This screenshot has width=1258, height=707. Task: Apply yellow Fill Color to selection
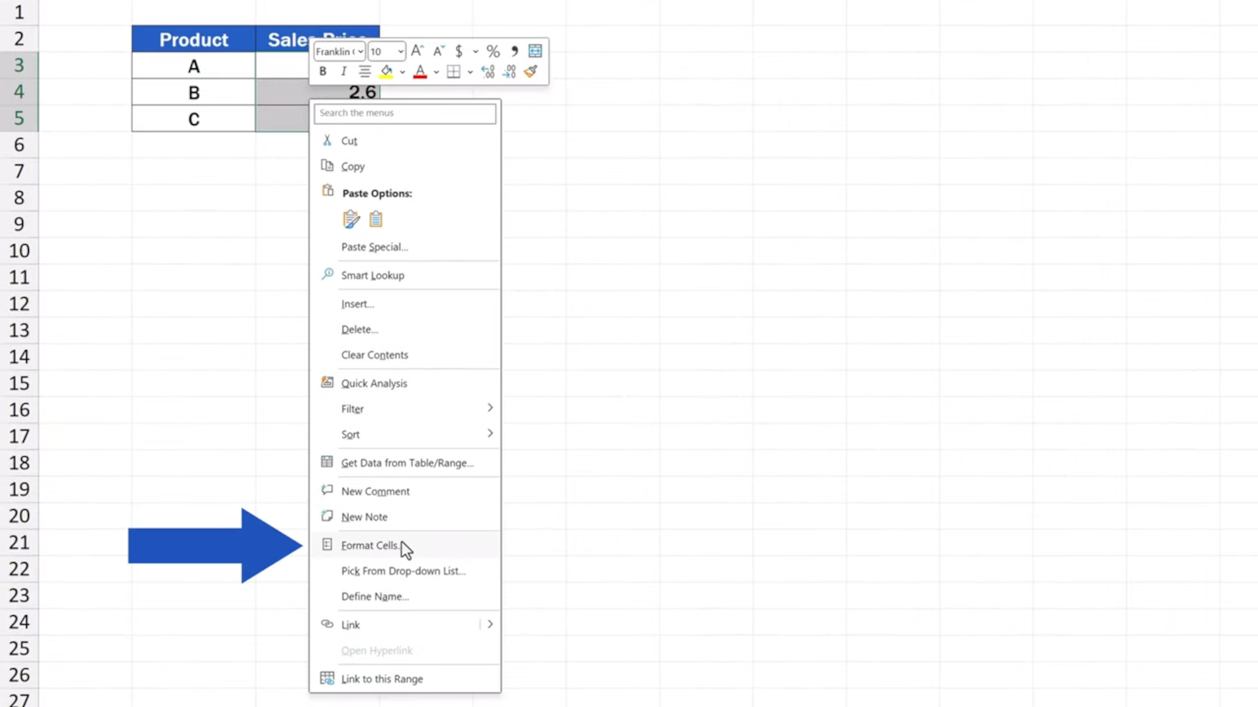(387, 71)
